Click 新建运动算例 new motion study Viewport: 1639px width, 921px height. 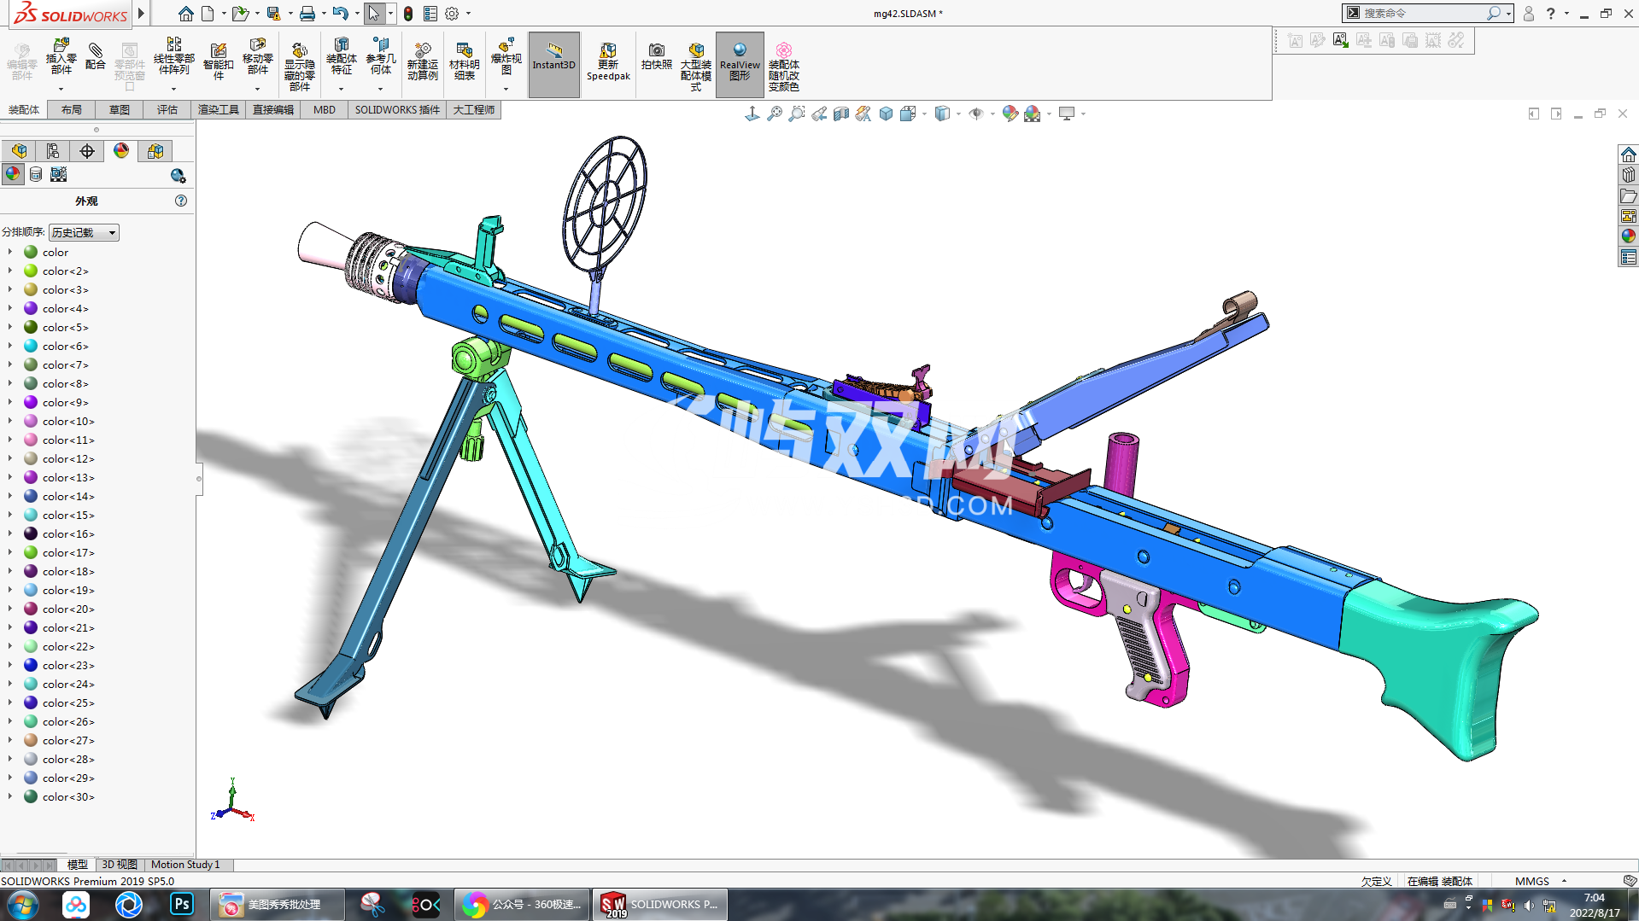click(x=422, y=61)
